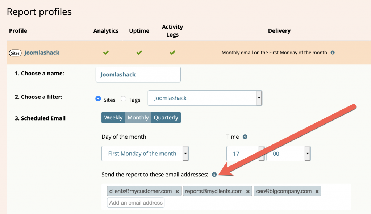Click info icon beside email addresses label
This screenshot has width=371, height=214.
tap(214, 175)
